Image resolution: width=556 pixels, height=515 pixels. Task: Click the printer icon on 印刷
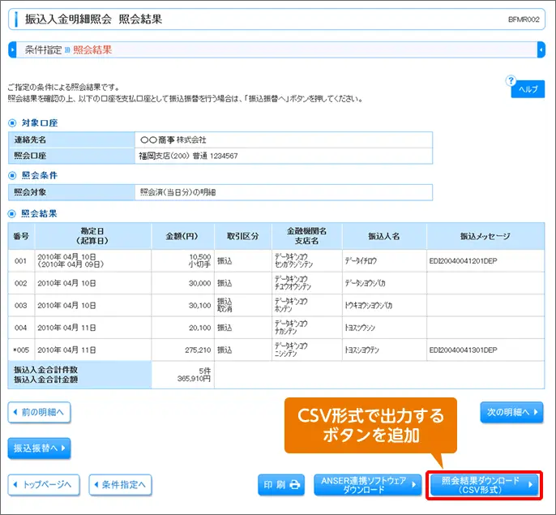tap(295, 484)
